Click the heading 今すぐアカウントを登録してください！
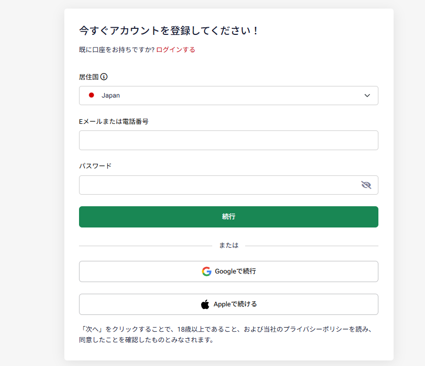The image size is (425, 366). (x=170, y=30)
